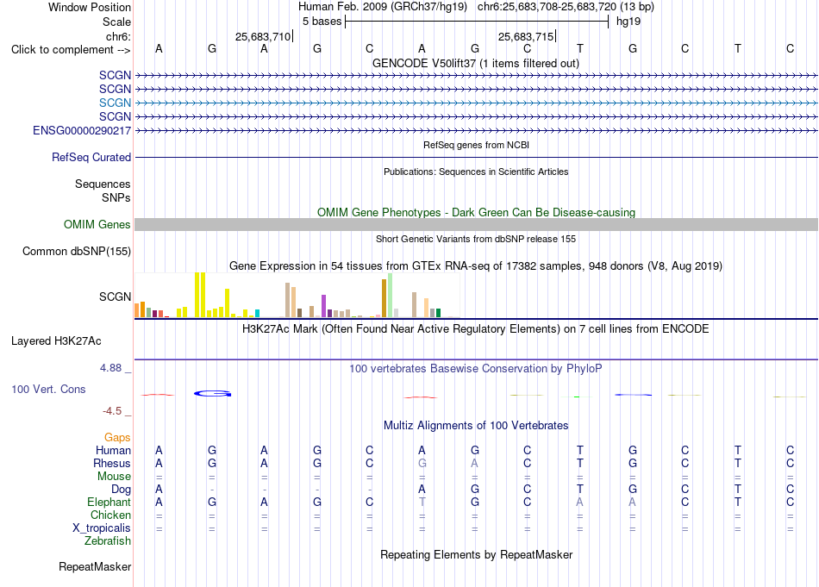Click the 'RefSeq Curated' track label
The height and width of the screenshot is (587, 819).
click(91, 157)
